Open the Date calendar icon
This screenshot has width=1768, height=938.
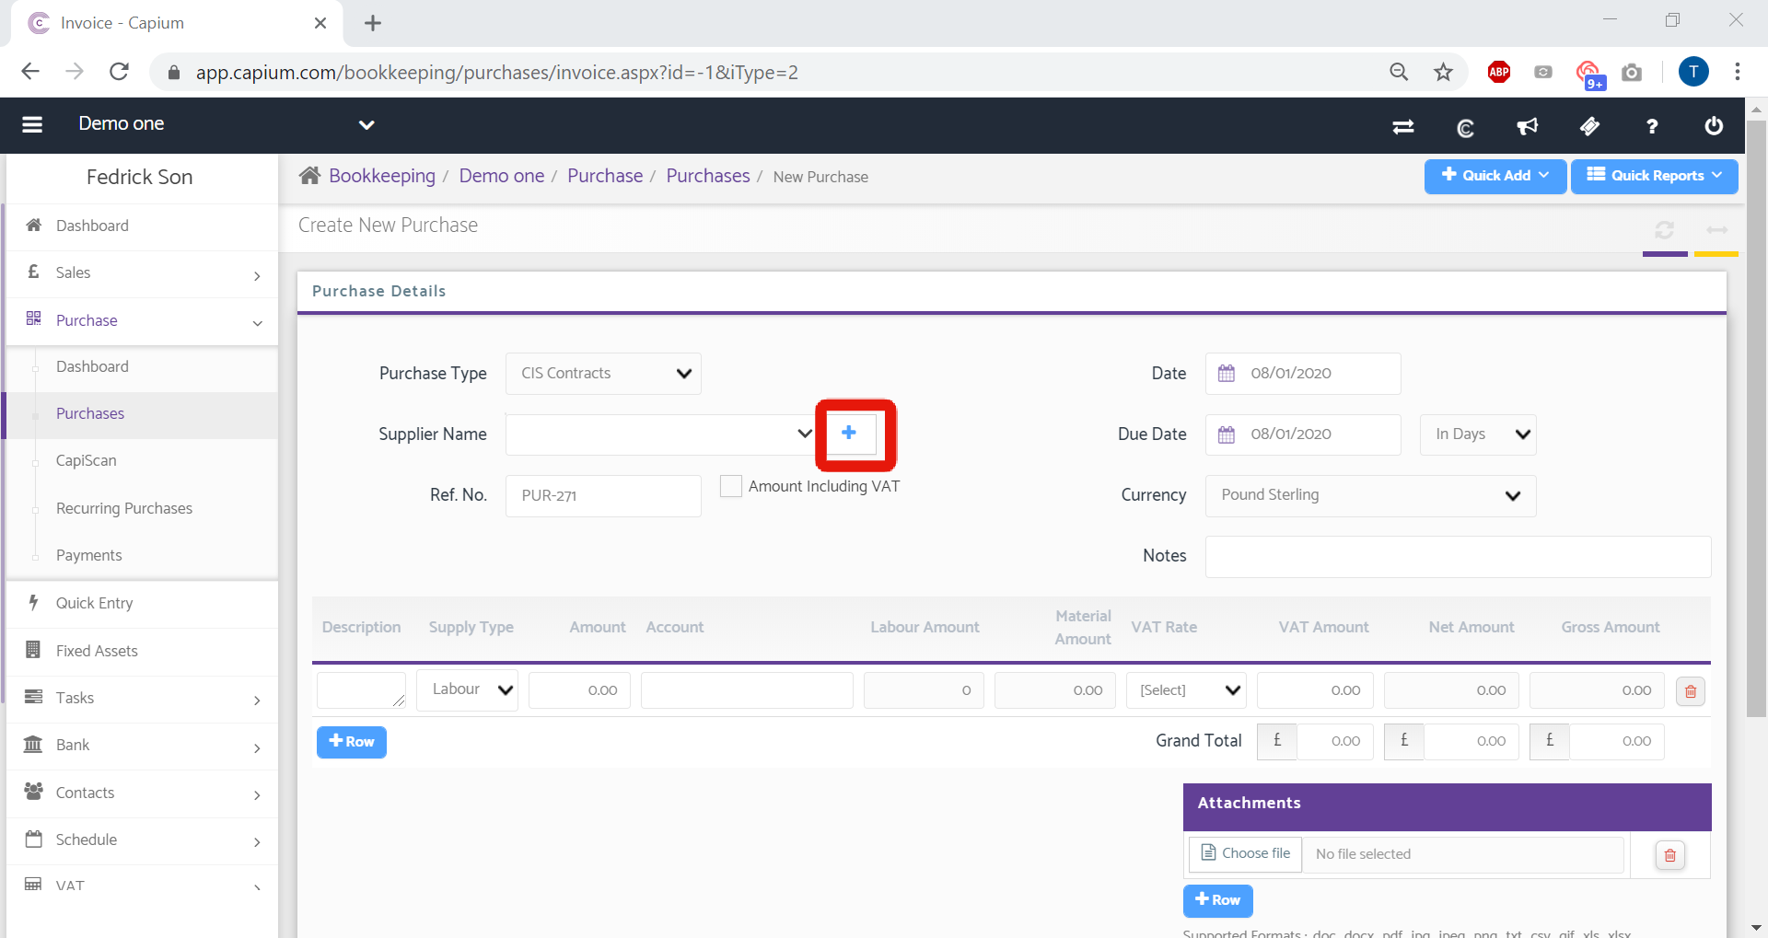(1227, 373)
